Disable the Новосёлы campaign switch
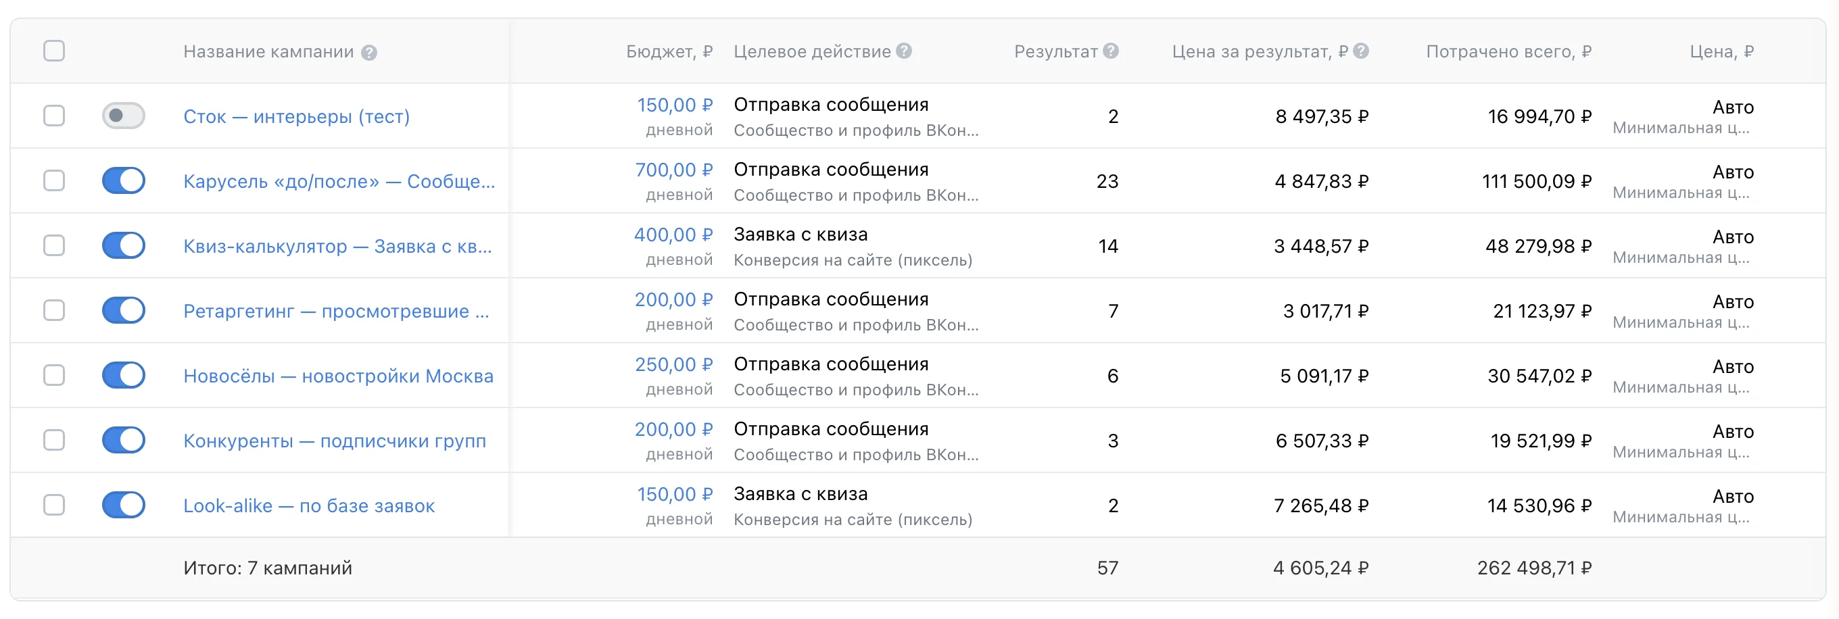The width and height of the screenshot is (1839, 619). click(x=124, y=376)
